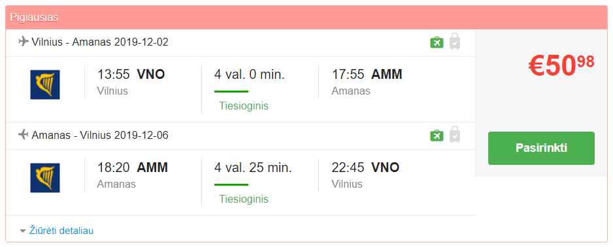Image resolution: width=613 pixels, height=247 pixels.
Task: Click the departing plane icon beside Vilnius - Amanas
Action: click(x=24, y=41)
